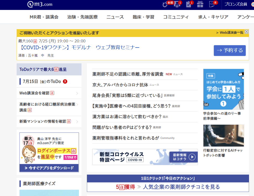Open the 求人・キャリア menu
This screenshot has width=254, height=196.
213,17
